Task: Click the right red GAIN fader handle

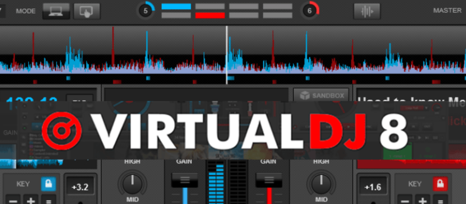Action: (x=268, y=180)
